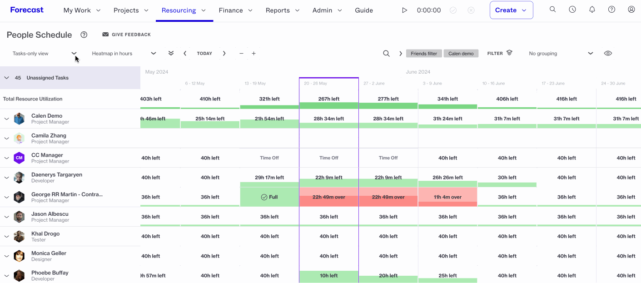Toggle the eye visibility options icon
641x283 pixels.
coord(608,53)
